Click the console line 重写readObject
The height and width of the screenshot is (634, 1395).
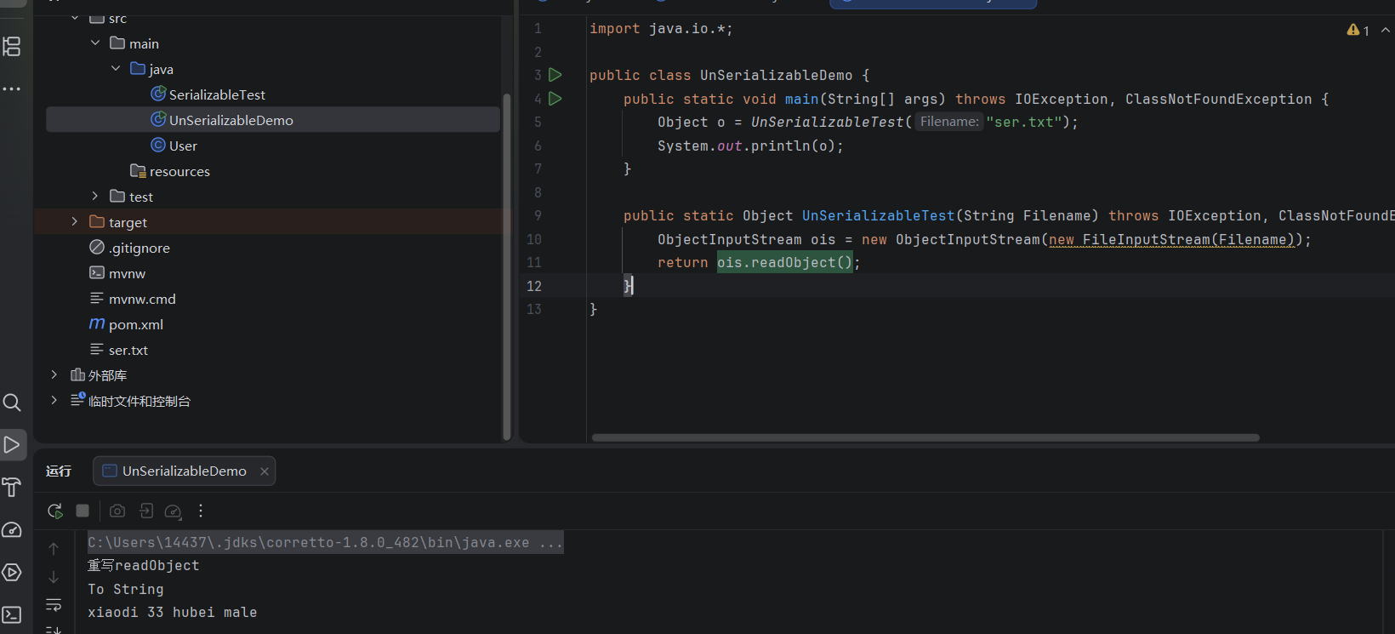(x=143, y=566)
